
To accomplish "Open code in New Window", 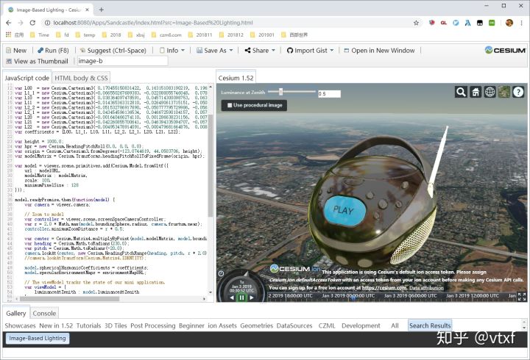I will pyautogui.click(x=379, y=50).
